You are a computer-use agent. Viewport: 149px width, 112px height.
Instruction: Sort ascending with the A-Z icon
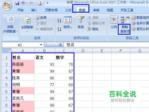click(x=59, y=21)
